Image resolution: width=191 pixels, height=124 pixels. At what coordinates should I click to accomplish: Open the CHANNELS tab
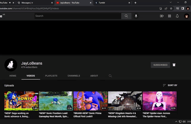click(74, 76)
